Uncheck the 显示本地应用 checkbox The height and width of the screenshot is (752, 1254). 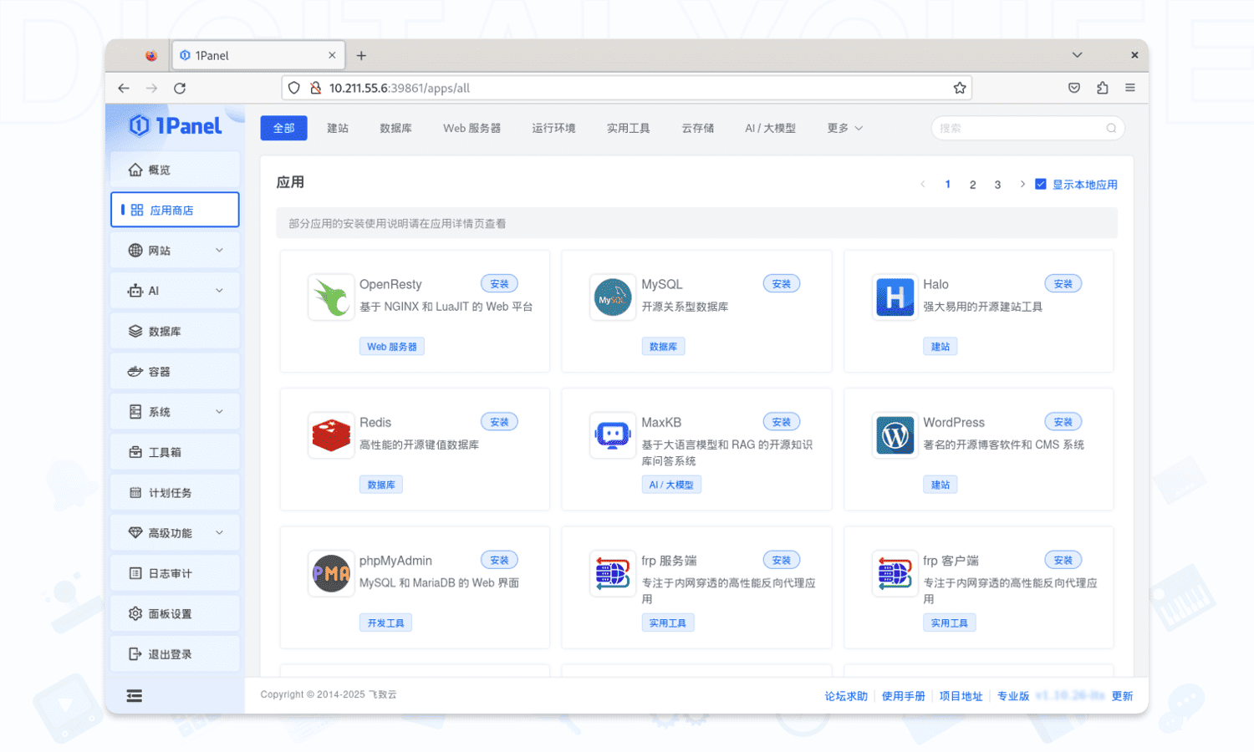pos(1041,185)
